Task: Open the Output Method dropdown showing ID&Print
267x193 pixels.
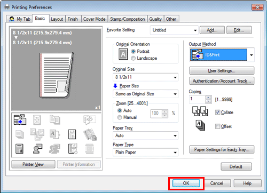Action: 222,55
